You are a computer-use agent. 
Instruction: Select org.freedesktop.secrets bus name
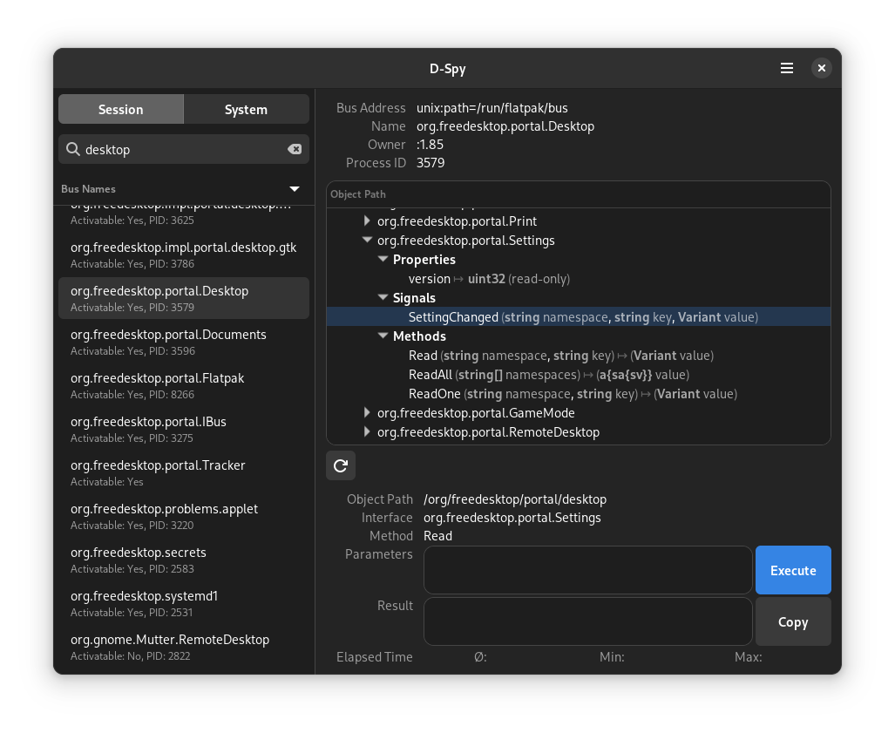pyautogui.click(x=184, y=560)
